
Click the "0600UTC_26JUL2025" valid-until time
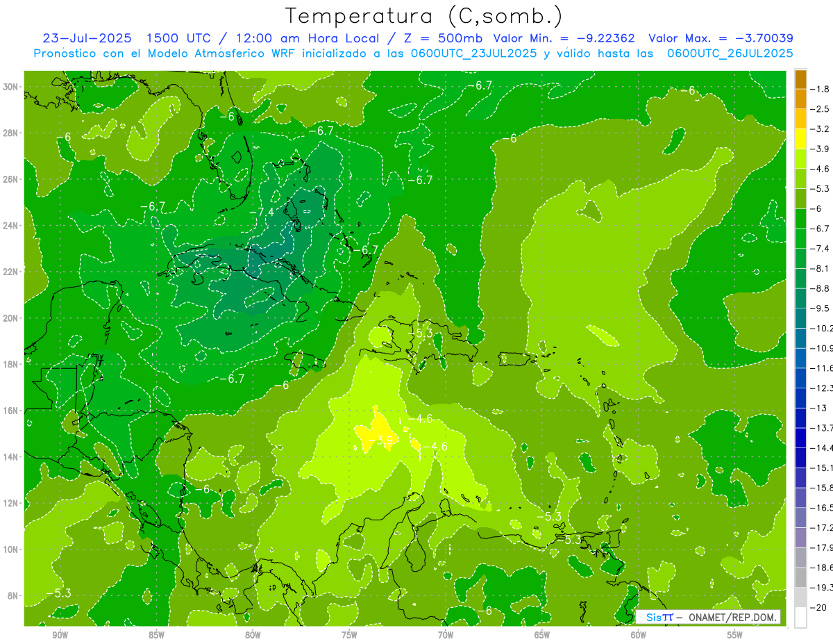coord(730,53)
